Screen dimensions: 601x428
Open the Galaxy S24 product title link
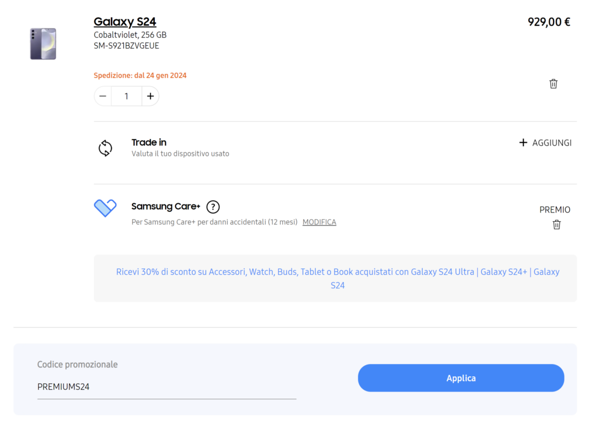[125, 22]
